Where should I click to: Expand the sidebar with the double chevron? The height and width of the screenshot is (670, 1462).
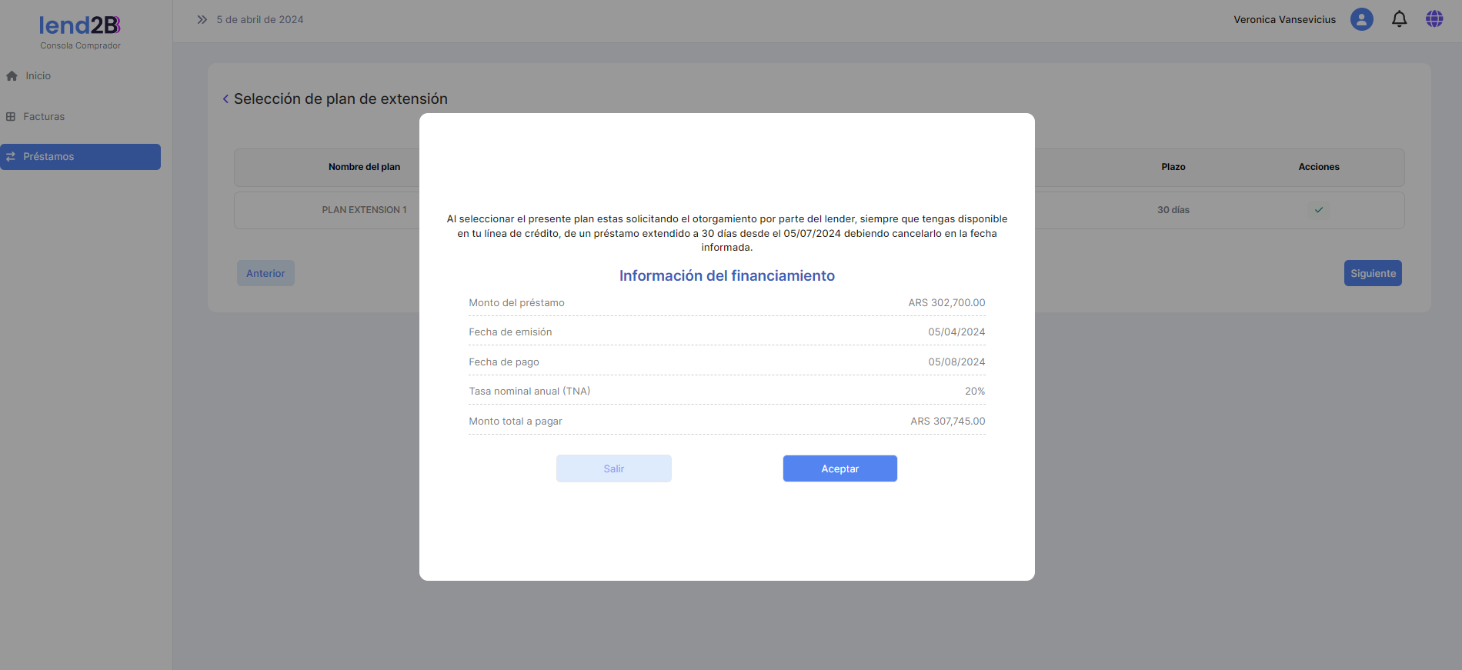coord(202,19)
